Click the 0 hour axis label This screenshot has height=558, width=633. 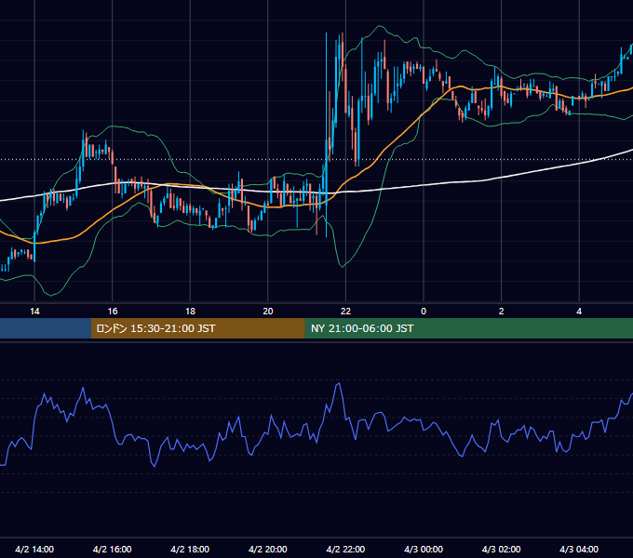(x=424, y=312)
